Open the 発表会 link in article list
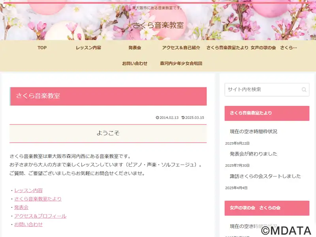Screen dimensions: 316x237 point(21,207)
